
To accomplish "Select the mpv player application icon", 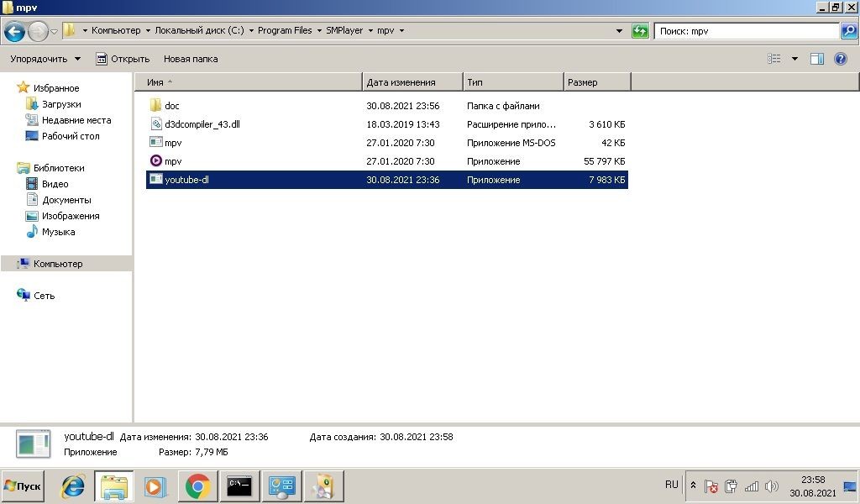I will [x=155, y=160].
